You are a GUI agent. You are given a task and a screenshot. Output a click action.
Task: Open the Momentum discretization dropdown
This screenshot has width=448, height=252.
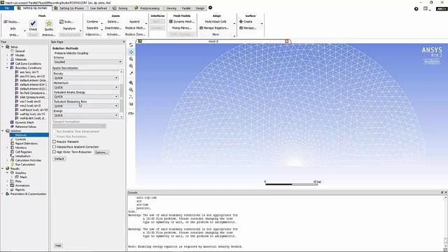pyautogui.click(x=85, y=87)
